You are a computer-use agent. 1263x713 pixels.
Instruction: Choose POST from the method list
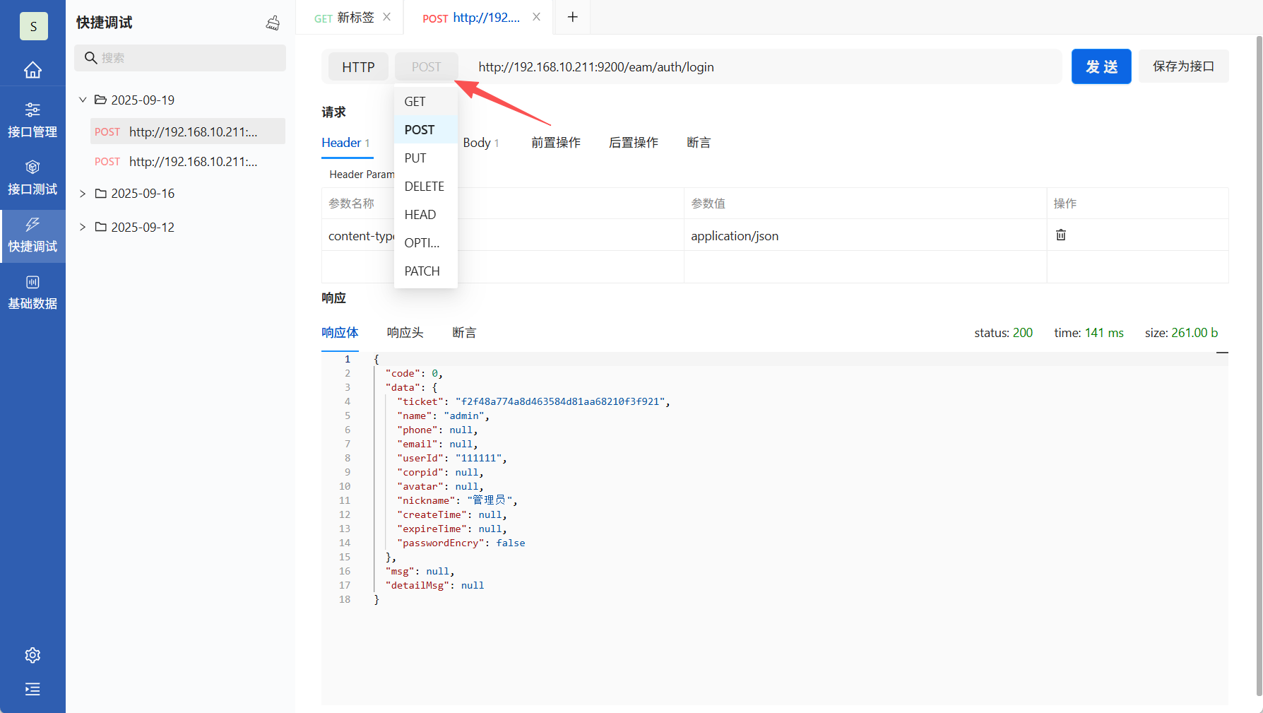tap(426, 130)
